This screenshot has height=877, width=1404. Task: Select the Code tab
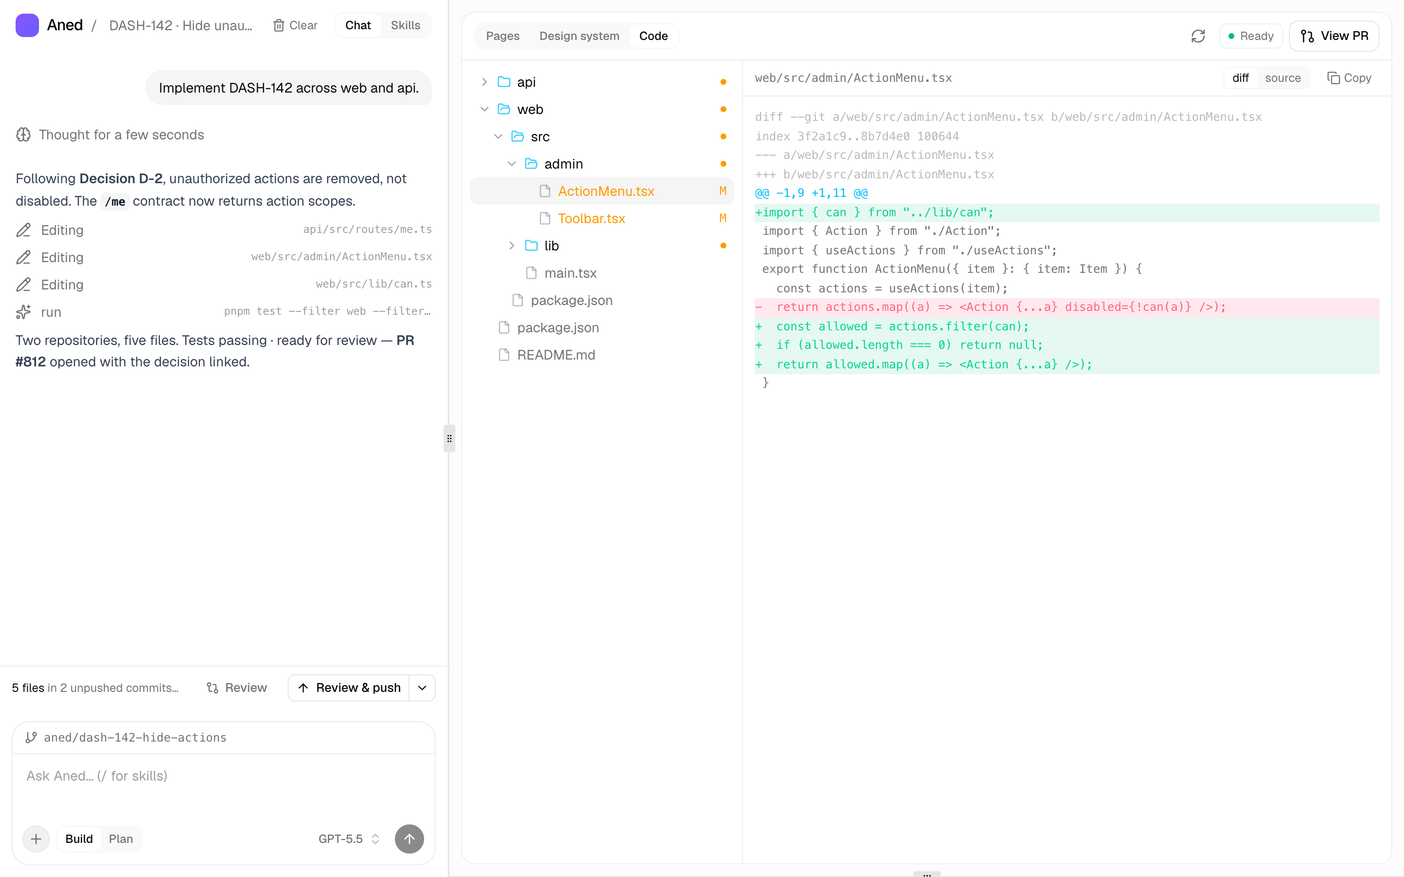click(653, 36)
